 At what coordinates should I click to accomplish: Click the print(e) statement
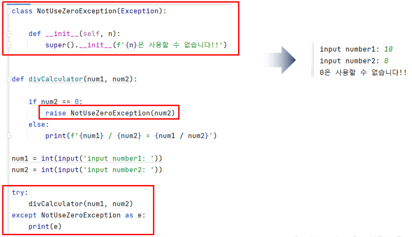click(45, 226)
